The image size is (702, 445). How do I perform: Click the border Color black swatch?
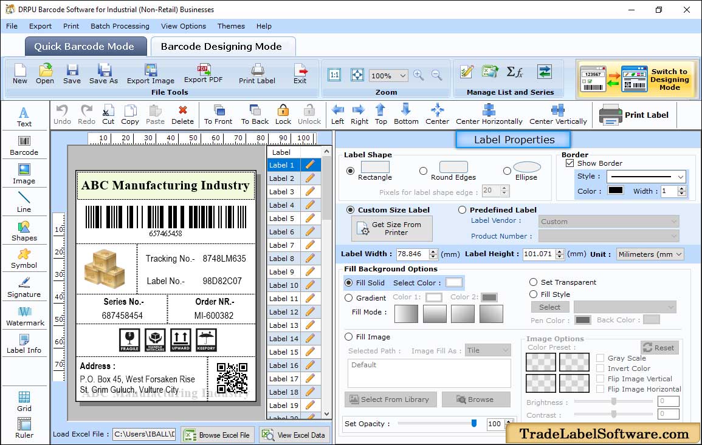click(x=615, y=191)
